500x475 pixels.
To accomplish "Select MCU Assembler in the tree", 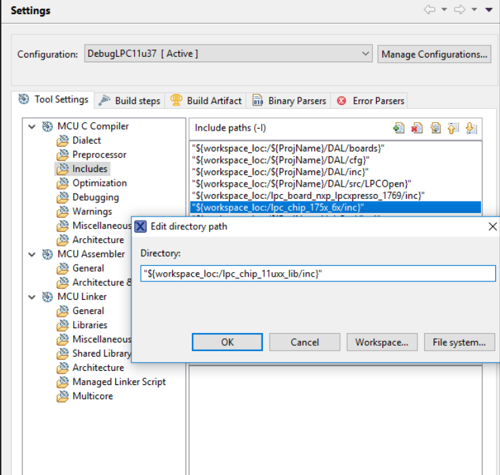I will pos(91,254).
